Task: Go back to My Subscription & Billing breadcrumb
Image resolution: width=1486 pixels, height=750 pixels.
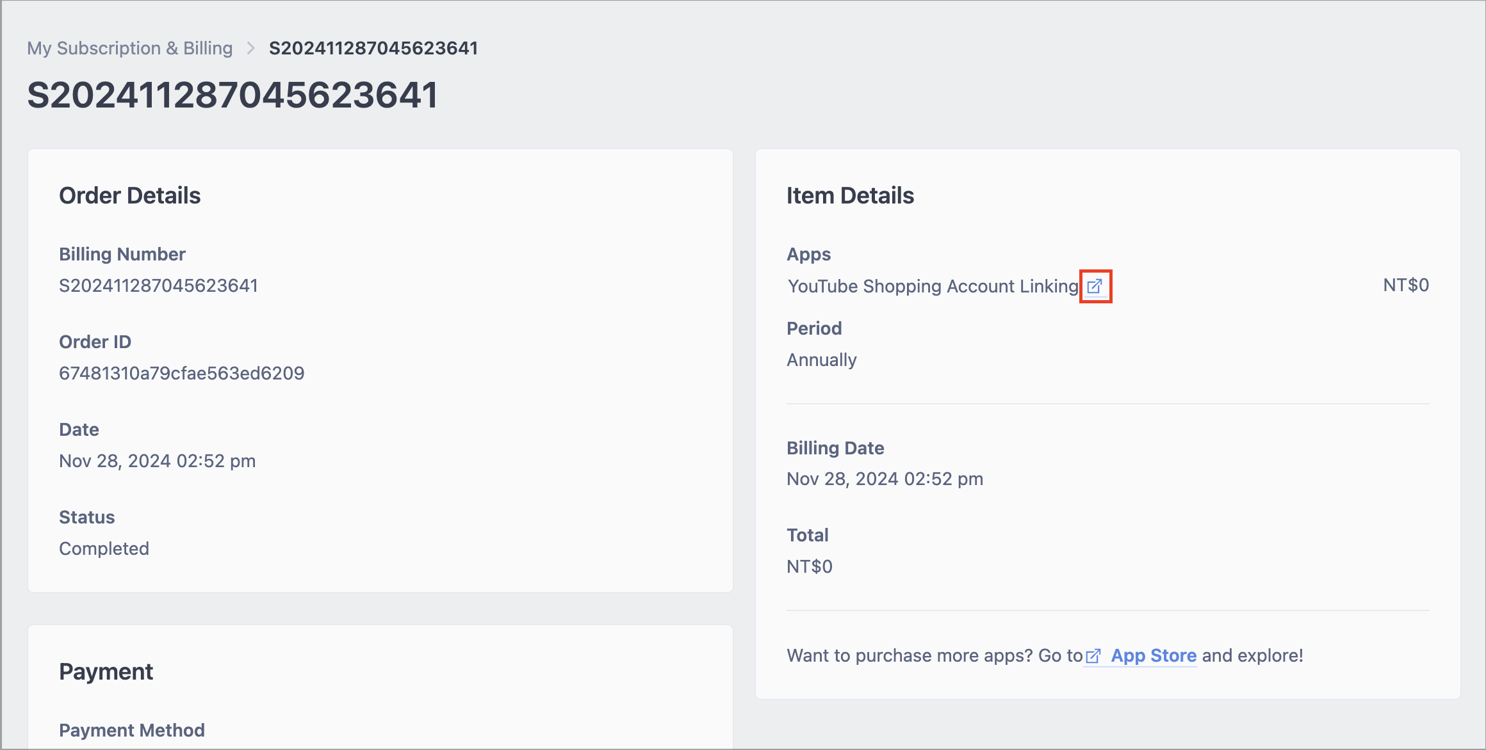Action: click(130, 48)
